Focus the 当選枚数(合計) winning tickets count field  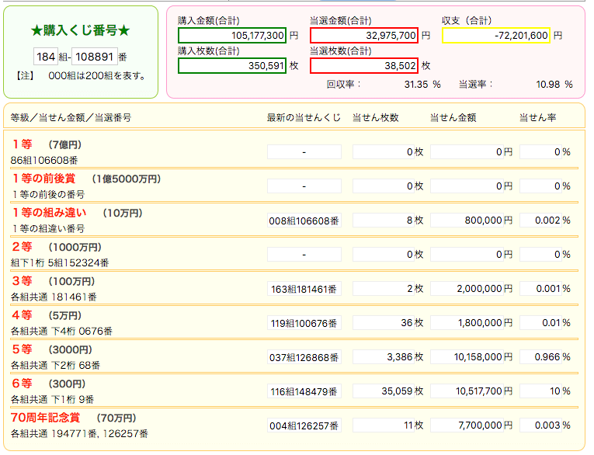(364, 66)
